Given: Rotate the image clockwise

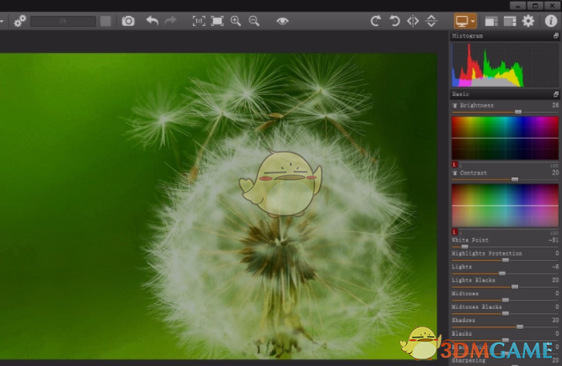Looking at the screenshot, I should 376,21.
